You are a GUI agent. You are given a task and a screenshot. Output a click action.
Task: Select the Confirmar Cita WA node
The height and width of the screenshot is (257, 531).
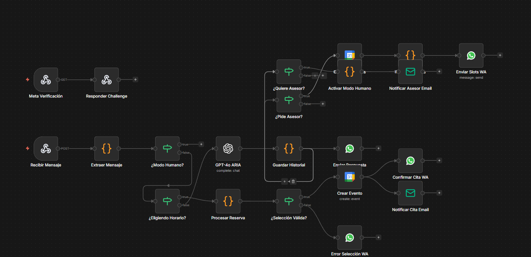[410, 161]
